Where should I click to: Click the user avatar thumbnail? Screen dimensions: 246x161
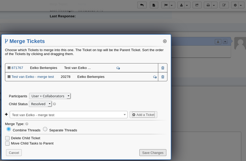240,43
